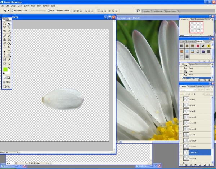The height and width of the screenshot is (169, 216).
Task: Enable Auto Select Layer checkbox
Action: pyautogui.click(x=12, y=10)
